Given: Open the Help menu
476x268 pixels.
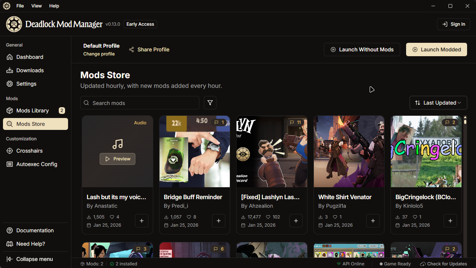Looking at the screenshot, I should [x=54, y=6].
